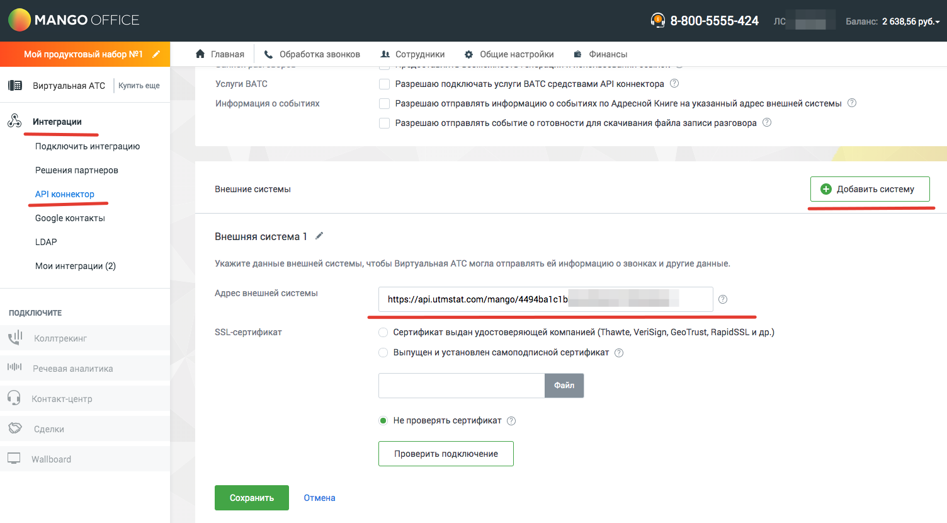This screenshot has width=947, height=523.
Task: Open help icon next to external system address
Action: 723,299
